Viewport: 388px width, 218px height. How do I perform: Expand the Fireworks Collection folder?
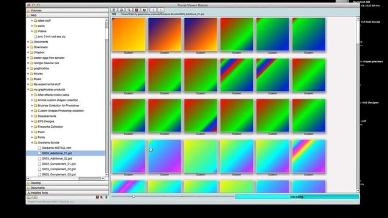(x=32, y=127)
